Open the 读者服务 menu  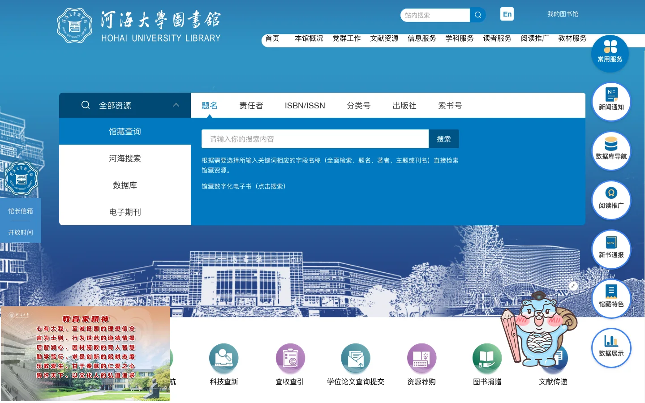(497, 38)
